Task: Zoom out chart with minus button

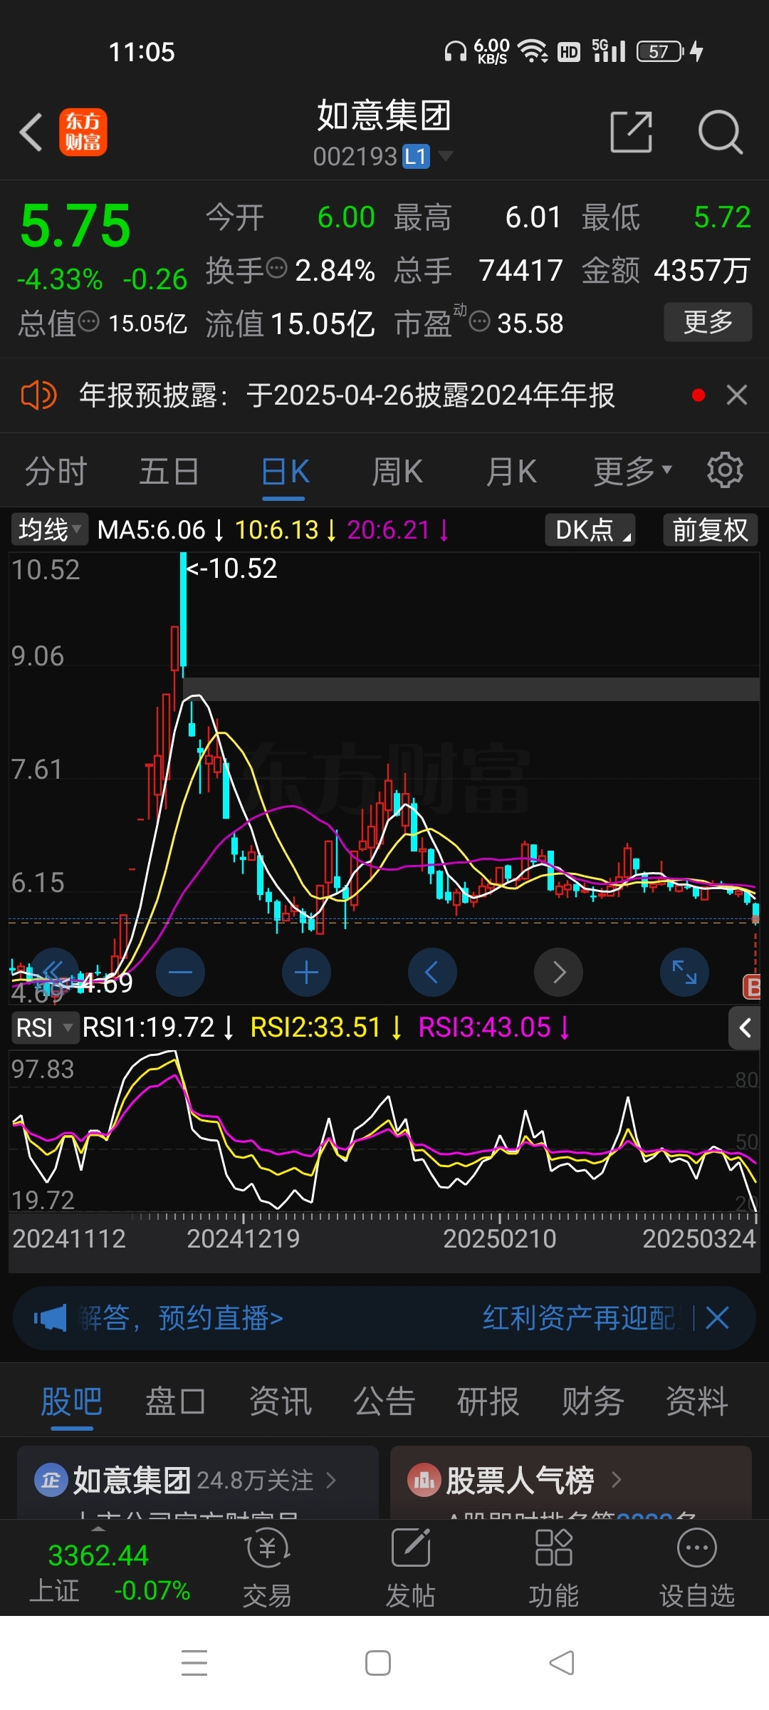Action: (x=180, y=972)
